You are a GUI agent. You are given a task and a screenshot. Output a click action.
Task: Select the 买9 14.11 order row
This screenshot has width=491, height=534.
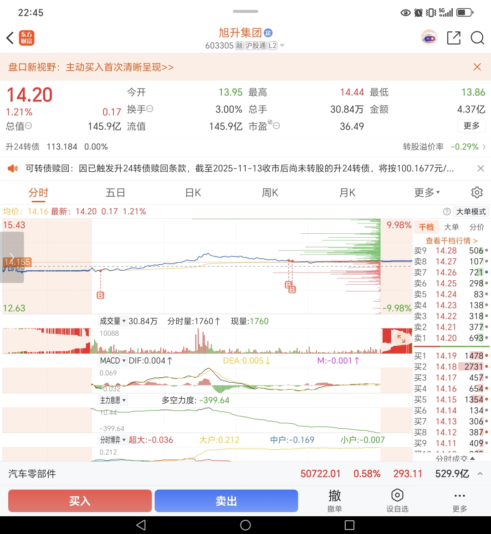click(x=451, y=443)
